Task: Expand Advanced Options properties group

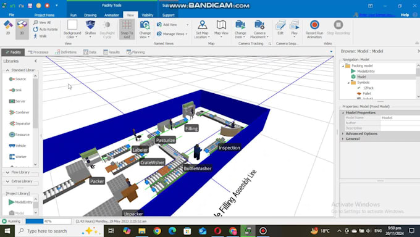Action: tap(361, 133)
